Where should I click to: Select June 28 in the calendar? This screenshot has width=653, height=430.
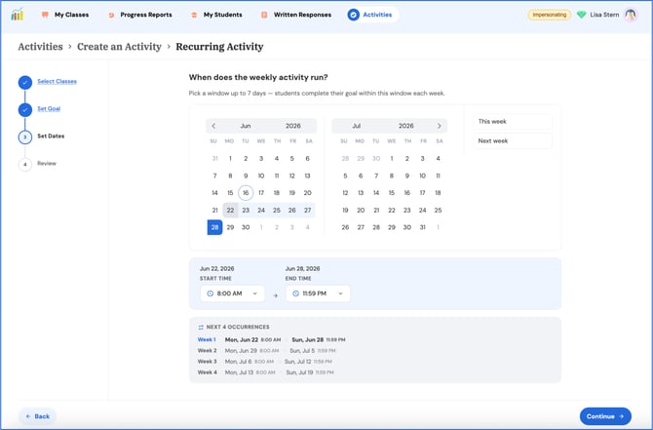[214, 227]
